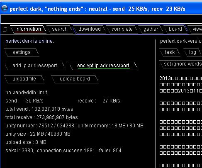Screen dimensions: 202x168
Task: Switch to the board tab
Action: (175, 29)
